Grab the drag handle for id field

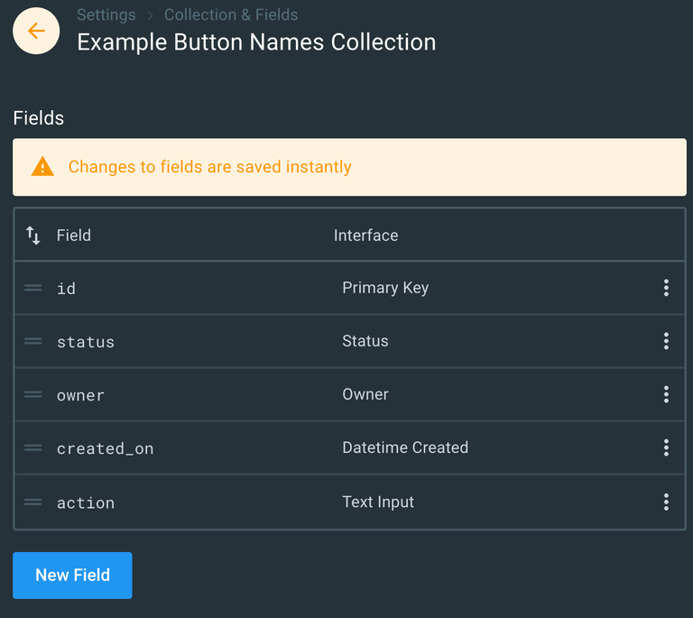tap(33, 288)
